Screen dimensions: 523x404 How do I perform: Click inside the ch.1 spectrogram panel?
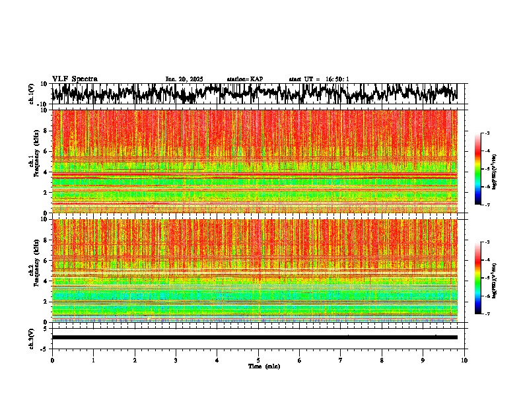point(254,161)
